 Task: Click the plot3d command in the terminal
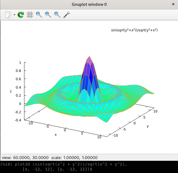tap(64, 164)
